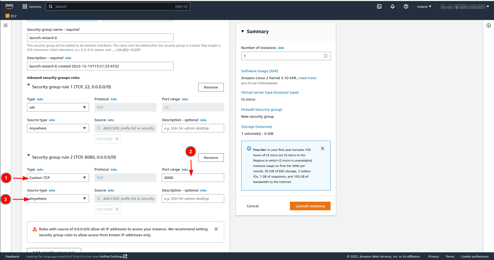Click the Launch instance button

pyautogui.click(x=310, y=206)
